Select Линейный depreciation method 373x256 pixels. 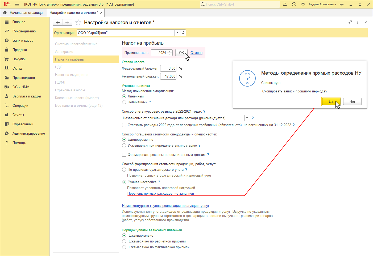(124, 96)
